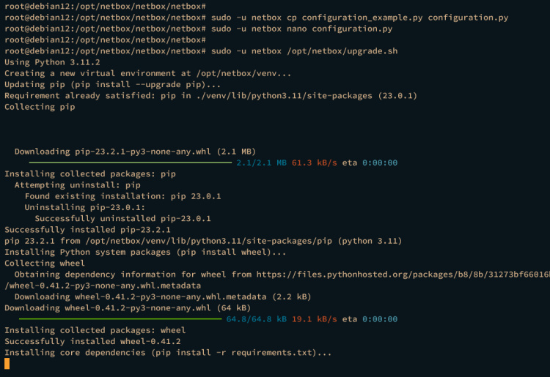Click "Successfully uninstalled pip-23.0.1" line
This screenshot has height=377, width=550.
pyautogui.click(x=122, y=218)
